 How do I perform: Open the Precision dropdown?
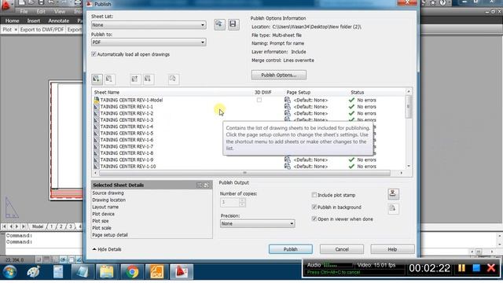tap(257, 223)
